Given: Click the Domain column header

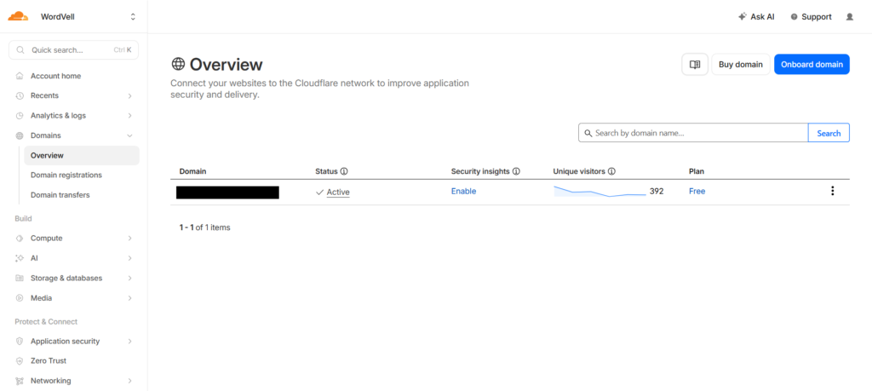Looking at the screenshot, I should coord(192,171).
